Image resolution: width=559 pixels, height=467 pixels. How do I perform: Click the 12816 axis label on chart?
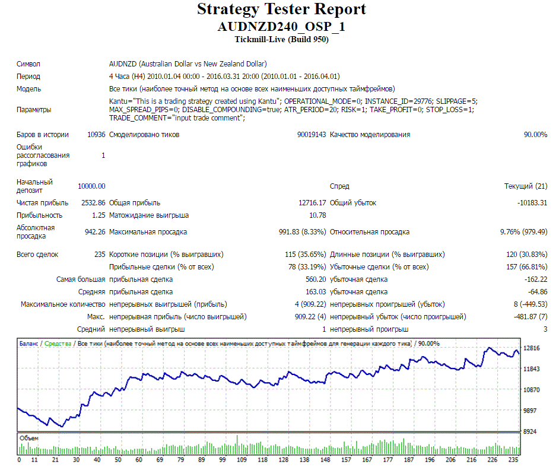pyautogui.click(x=531, y=348)
